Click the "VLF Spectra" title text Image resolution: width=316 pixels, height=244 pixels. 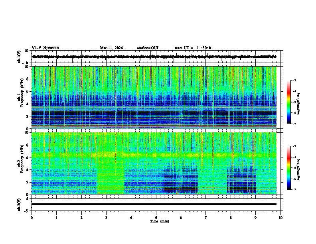(45, 48)
